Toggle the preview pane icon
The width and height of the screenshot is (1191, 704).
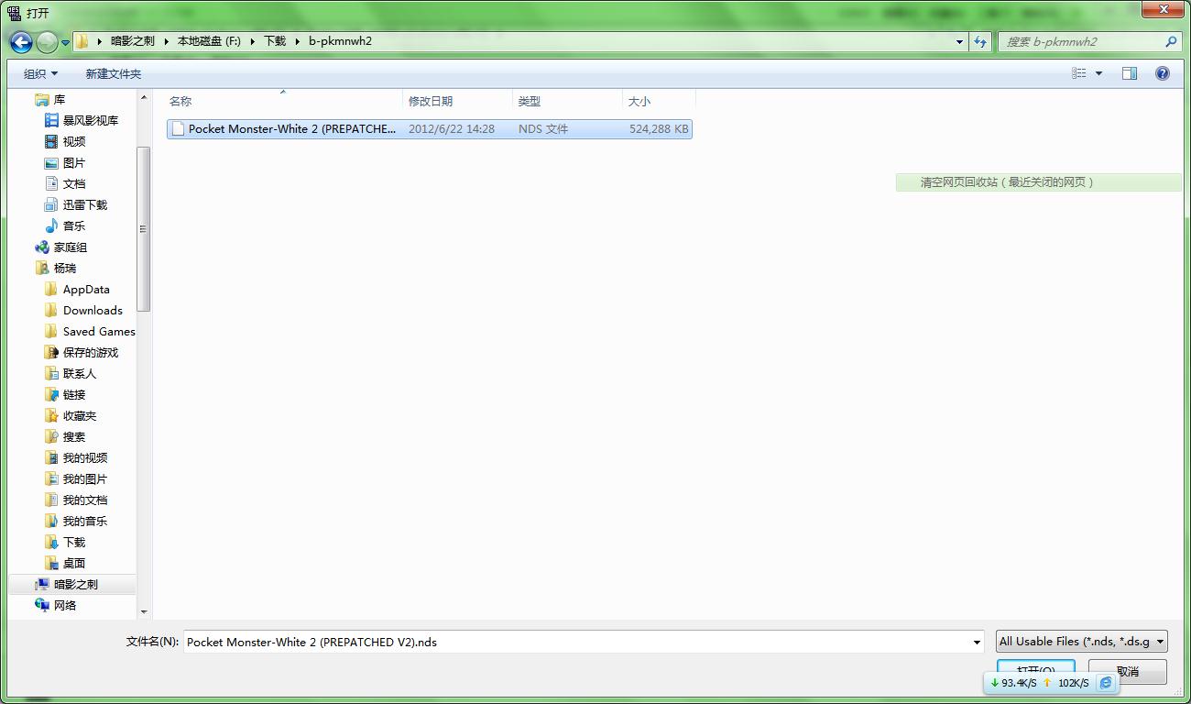point(1130,73)
